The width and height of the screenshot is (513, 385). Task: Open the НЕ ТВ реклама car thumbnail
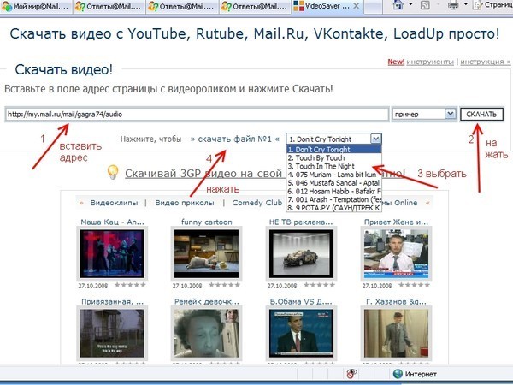click(x=301, y=254)
